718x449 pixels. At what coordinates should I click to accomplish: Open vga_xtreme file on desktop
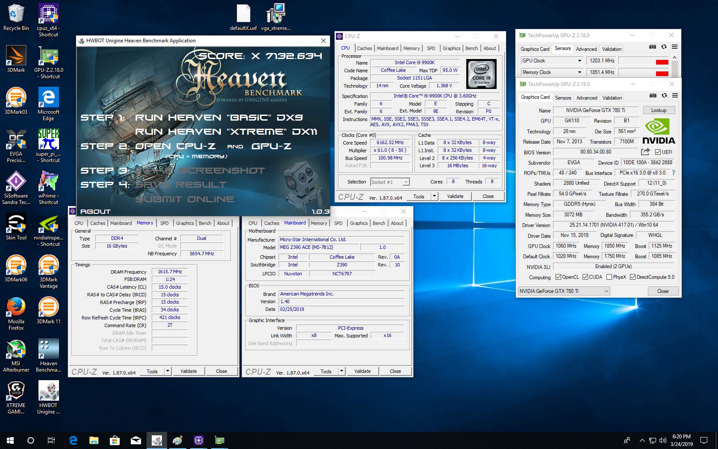click(x=276, y=17)
